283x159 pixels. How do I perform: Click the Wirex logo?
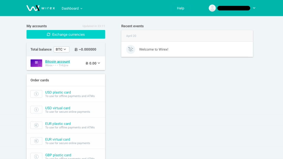[41, 8]
